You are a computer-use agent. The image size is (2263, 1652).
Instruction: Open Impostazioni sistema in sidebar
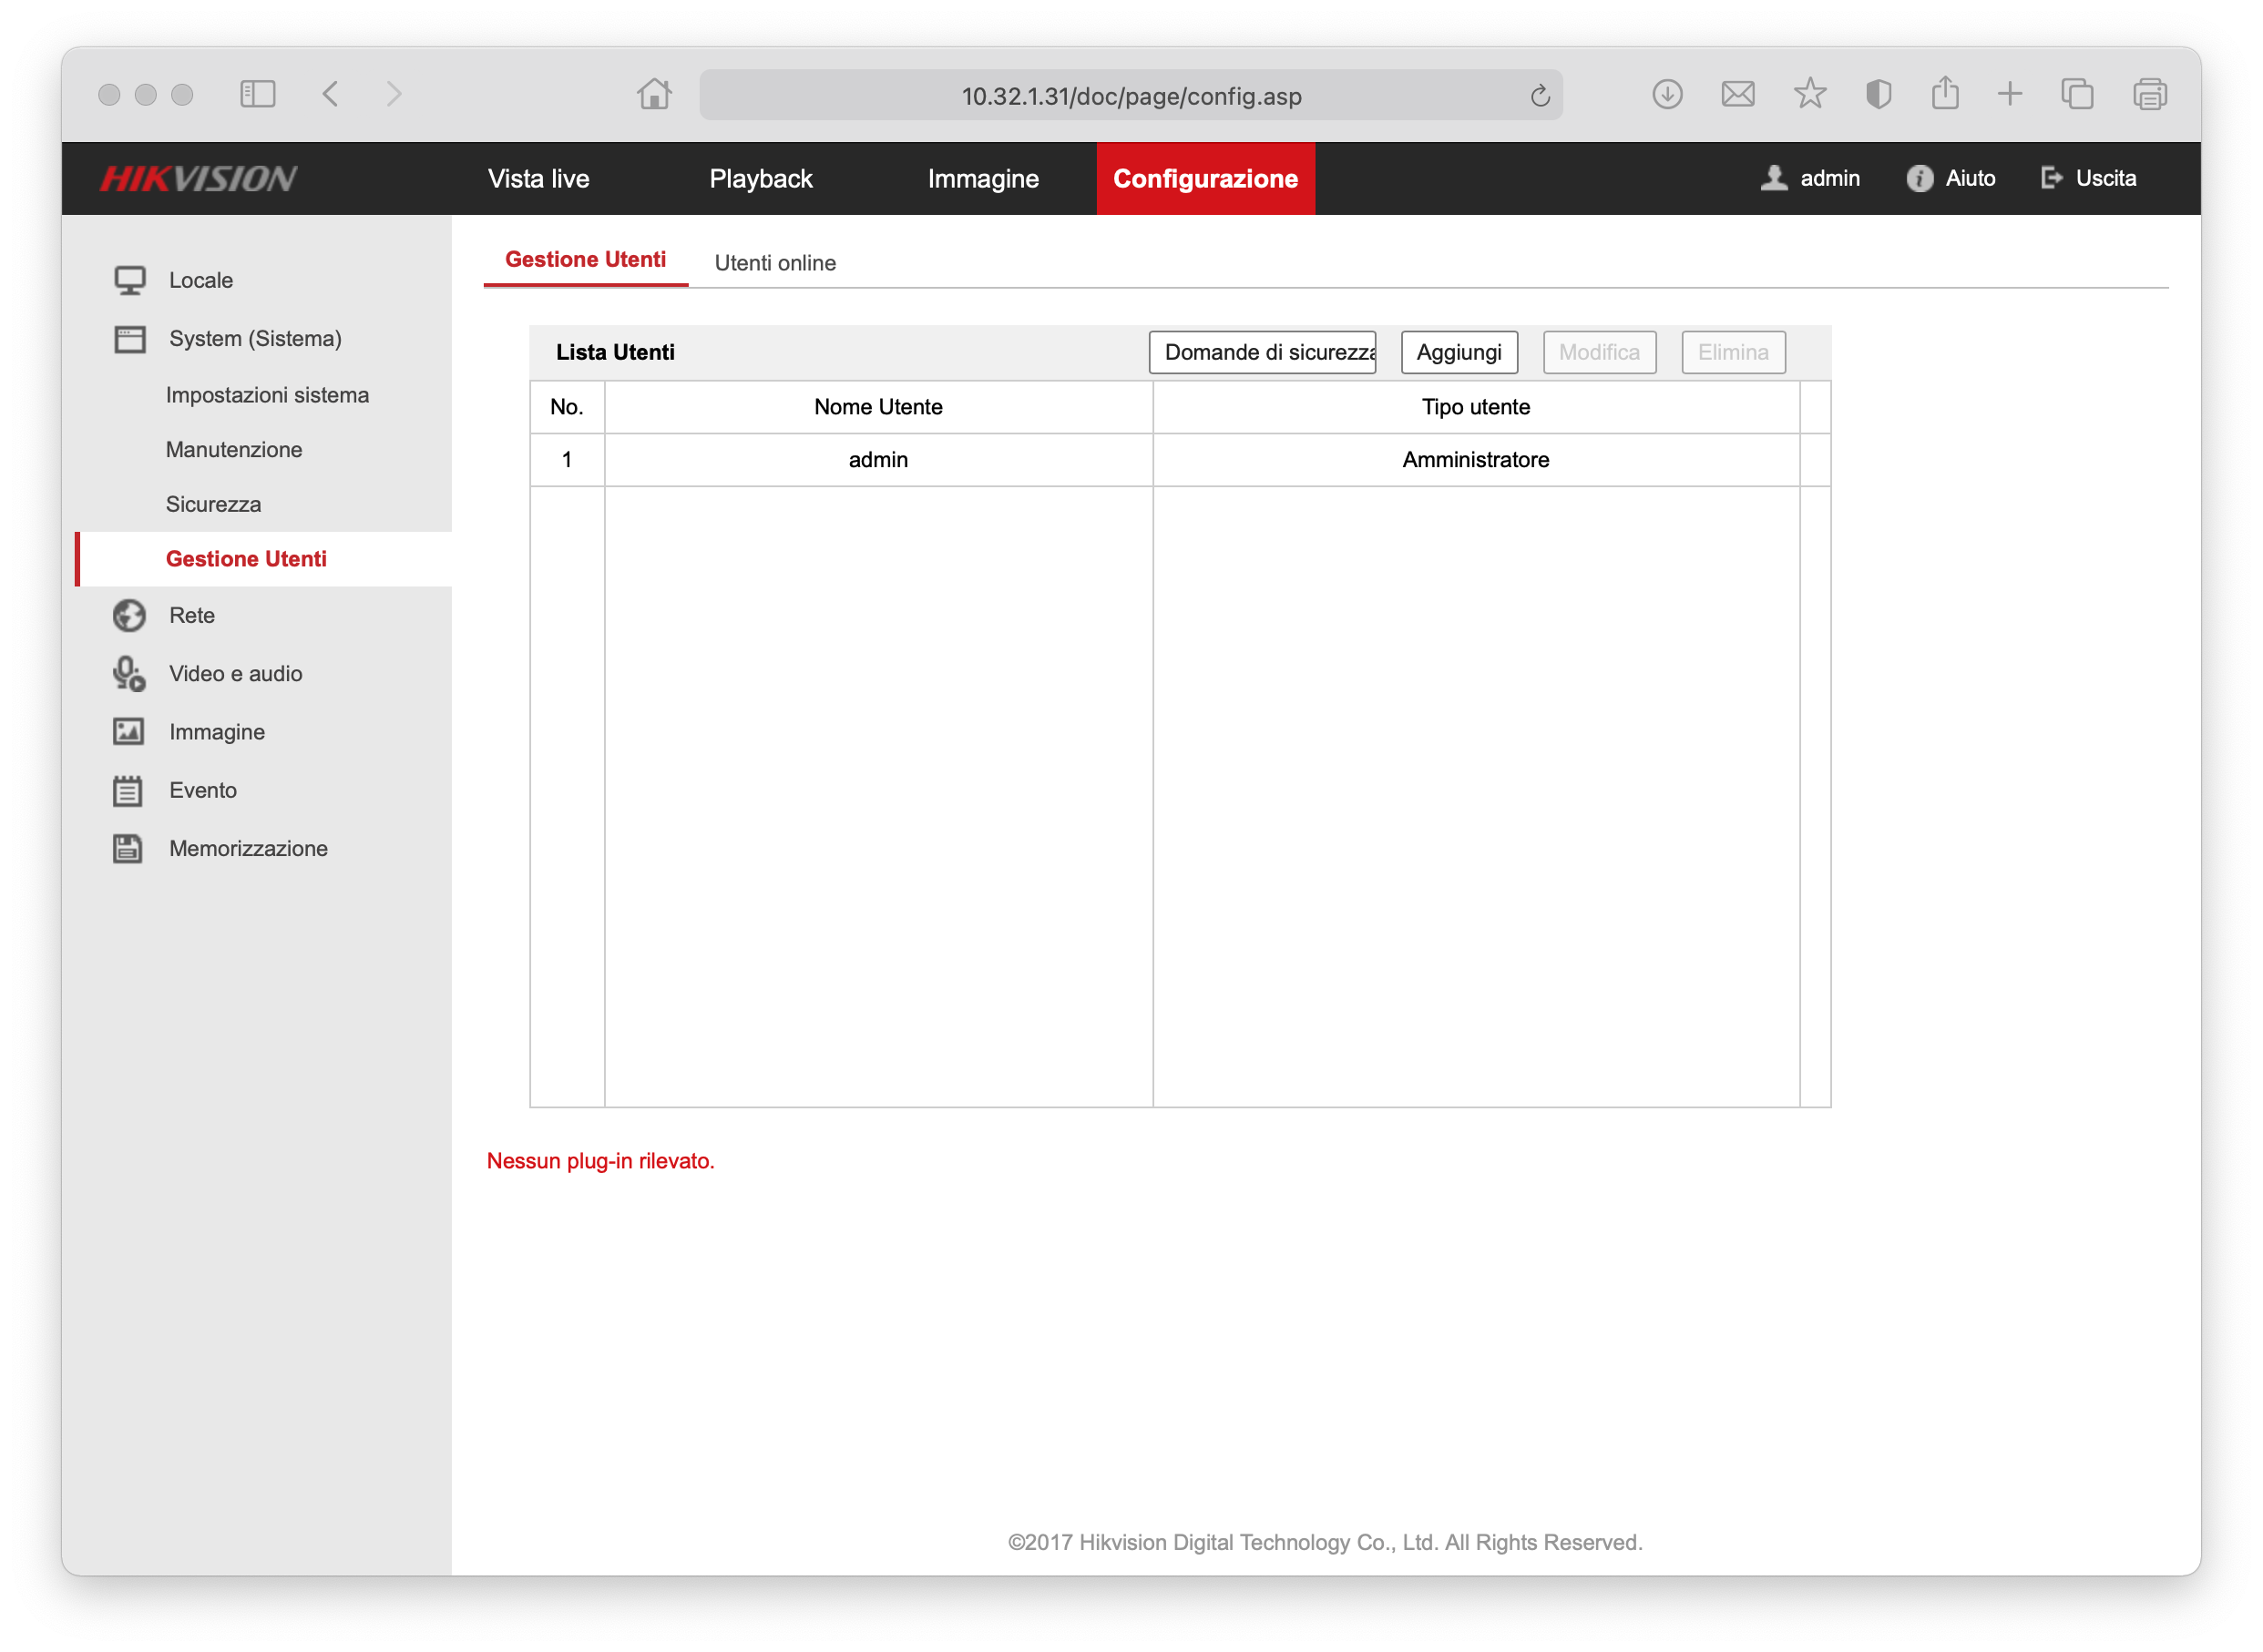coord(267,395)
